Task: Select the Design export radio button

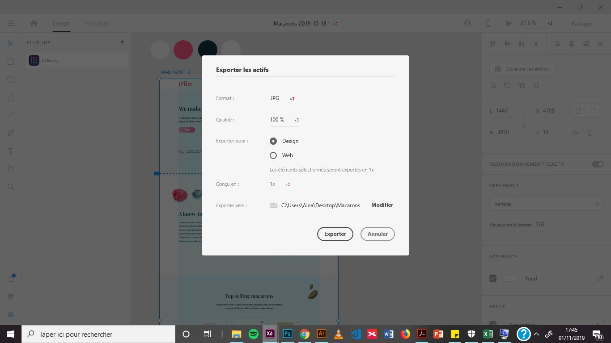Action: 273,141
